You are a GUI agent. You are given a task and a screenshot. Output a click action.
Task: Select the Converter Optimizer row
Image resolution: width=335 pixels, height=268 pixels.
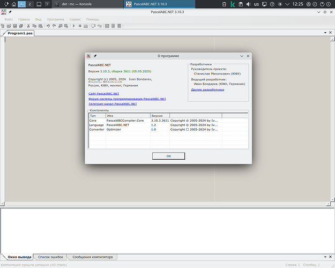(168, 130)
